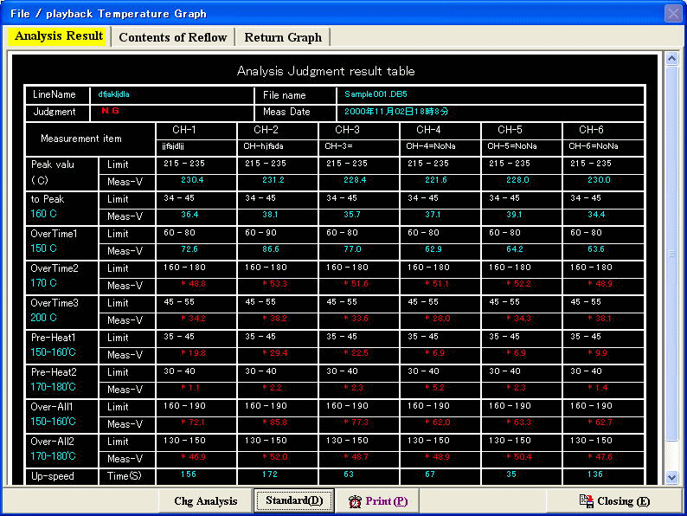Screen dimensions: 687x516
Task: Click the OverTime2 170 C row label
Action: 61,276
